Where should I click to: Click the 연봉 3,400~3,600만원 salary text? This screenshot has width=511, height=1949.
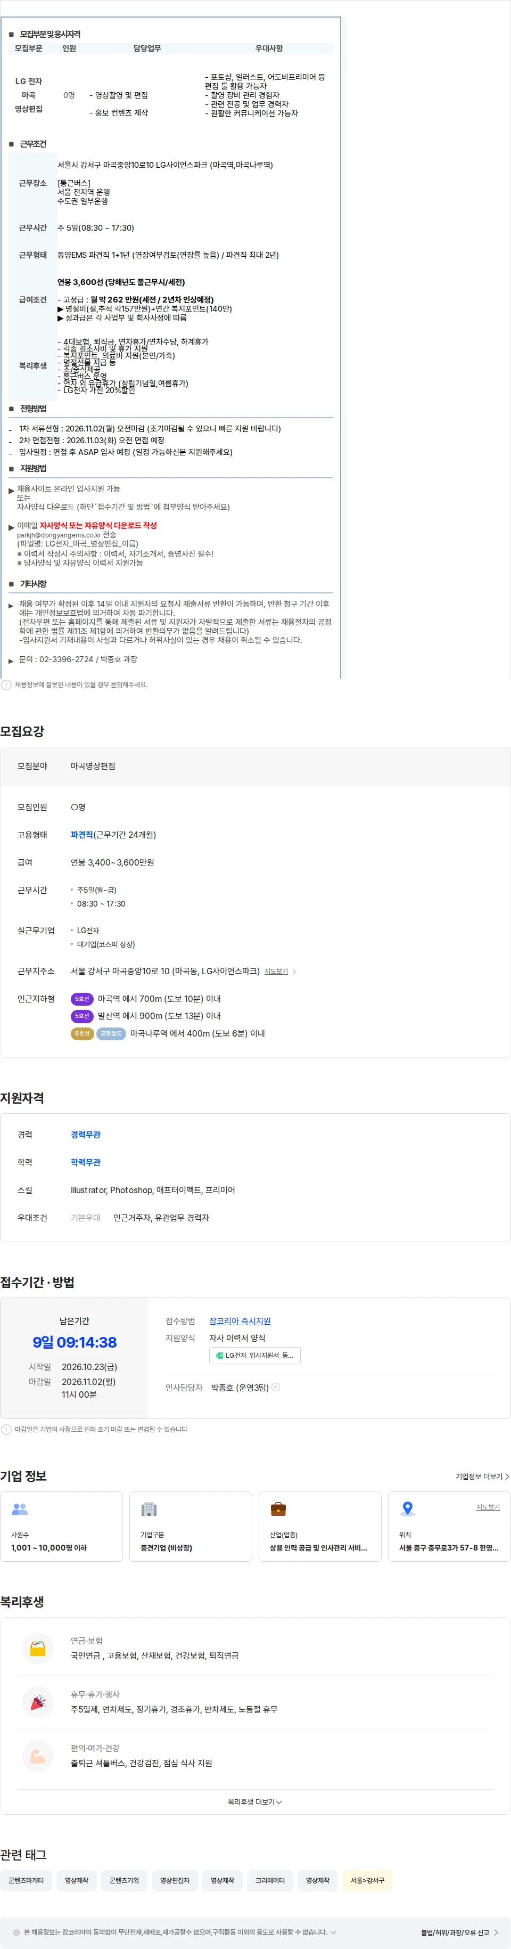coord(112,862)
